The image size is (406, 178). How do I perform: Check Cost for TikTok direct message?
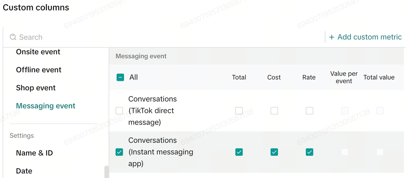pyautogui.click(x=274, y=111)
